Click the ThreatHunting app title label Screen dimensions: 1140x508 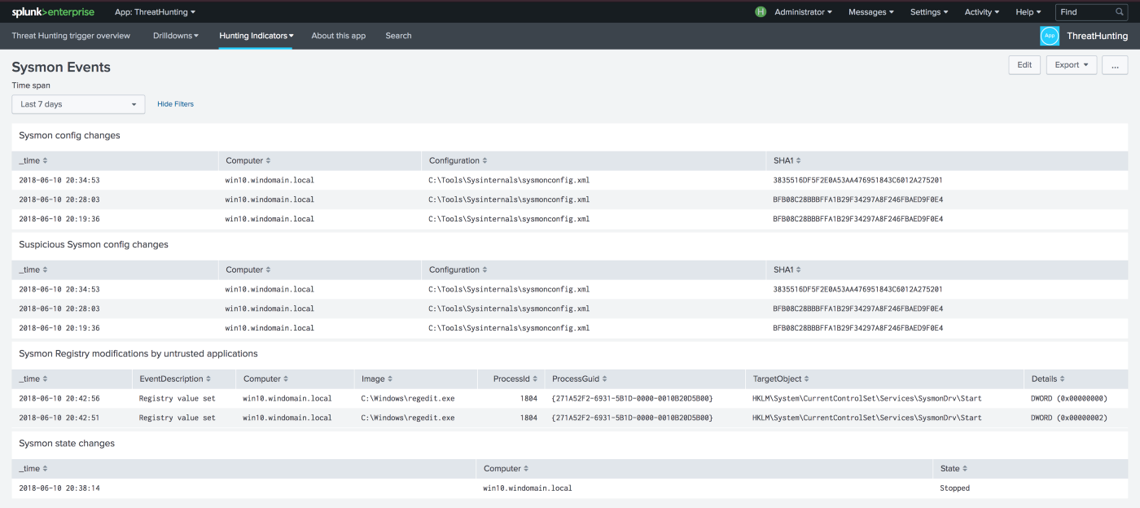(x=1097, y=36)
